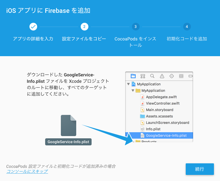Image resolution: width=220 pixels, height=181 pixels.
Task: Click the MyApplication blue project file icon
Action: pyautogui.click(x=134, y=84)
